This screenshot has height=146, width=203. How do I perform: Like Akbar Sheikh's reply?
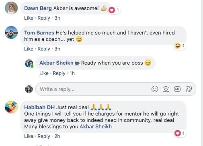coord(44,73)
